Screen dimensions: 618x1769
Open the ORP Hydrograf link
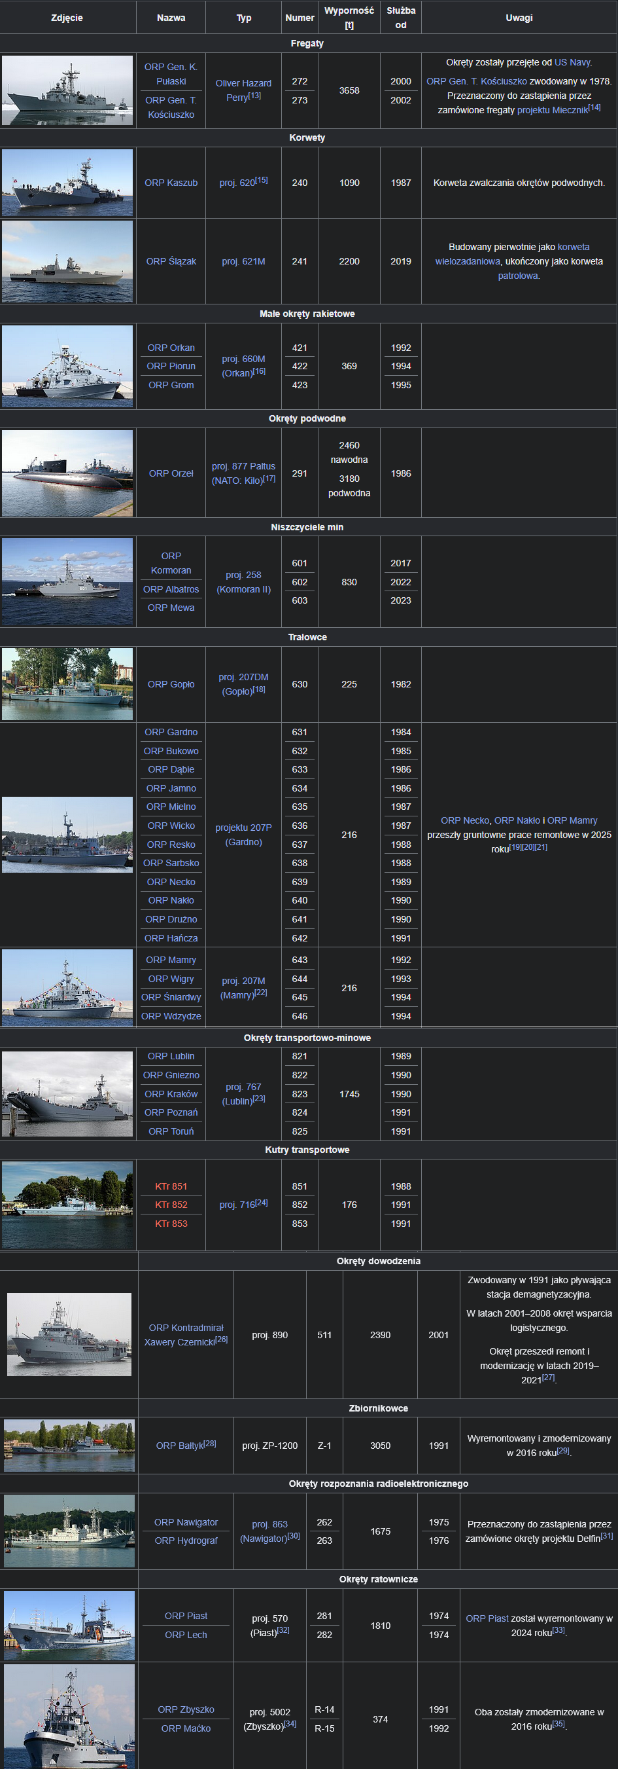[x=186, y=1541]
